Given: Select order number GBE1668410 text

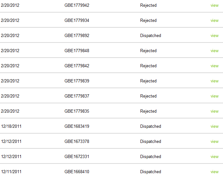Looking at the screenshot, I should (x=77, y=172).
